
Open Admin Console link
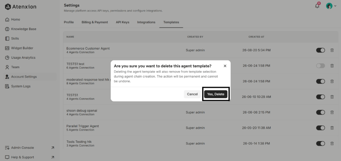30,148
